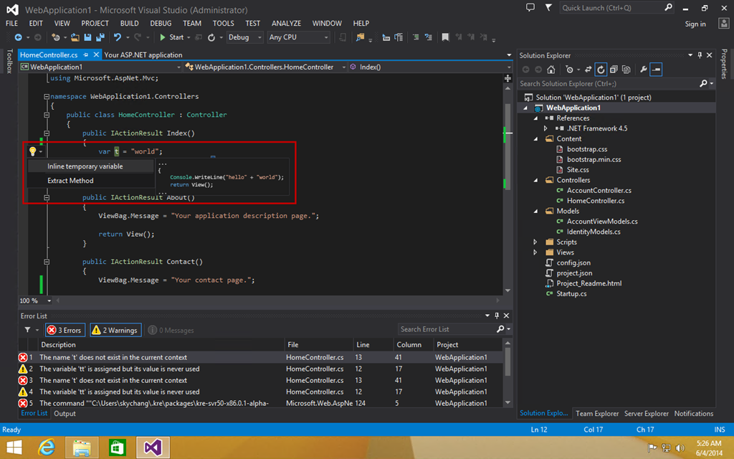This screenshot has height=459, width=734.
Task: Expand the Views folder
Action: pos(536,252)
